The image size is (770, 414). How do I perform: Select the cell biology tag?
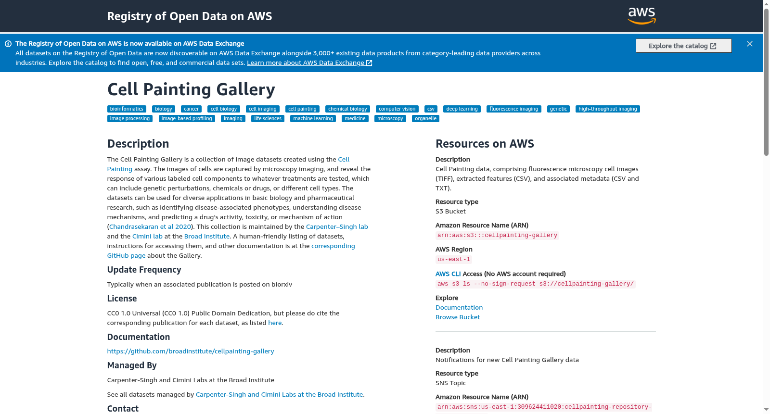pyautogui.click(x=224, y=109)
